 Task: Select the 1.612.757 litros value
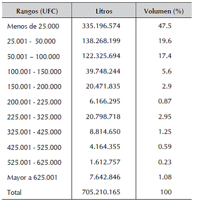tap(105, 162)
